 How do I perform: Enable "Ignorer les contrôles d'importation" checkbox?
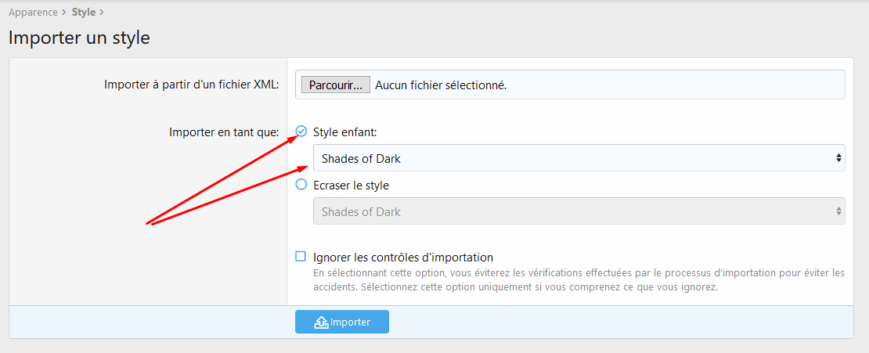301,257
